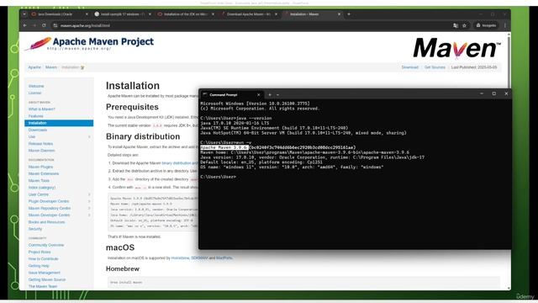538x303 pixels.
Task: Reload the Maven install page
Action: coord(44,25)
